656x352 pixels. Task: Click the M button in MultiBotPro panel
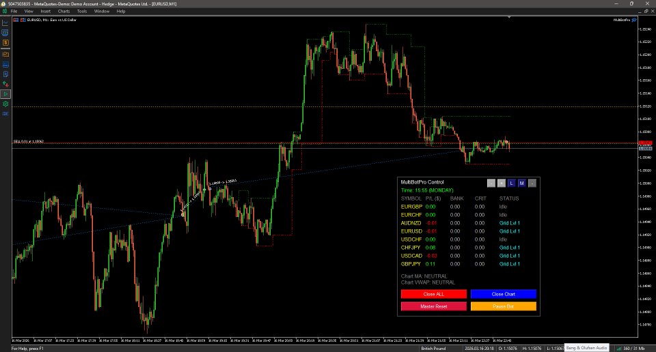click(521, 183)
